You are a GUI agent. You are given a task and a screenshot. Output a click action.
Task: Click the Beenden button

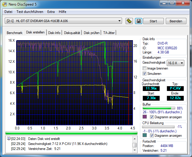(176, 21)
